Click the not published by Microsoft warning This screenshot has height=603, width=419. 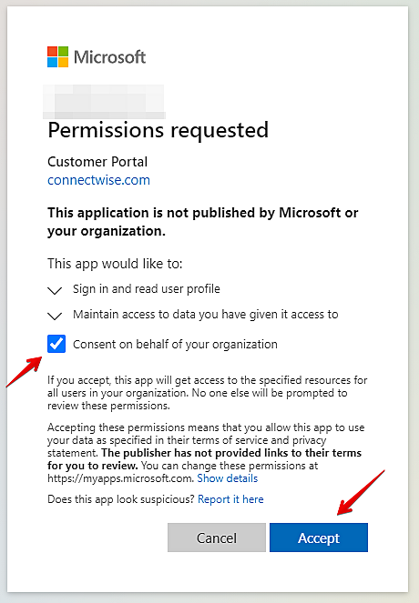(202, 222)
